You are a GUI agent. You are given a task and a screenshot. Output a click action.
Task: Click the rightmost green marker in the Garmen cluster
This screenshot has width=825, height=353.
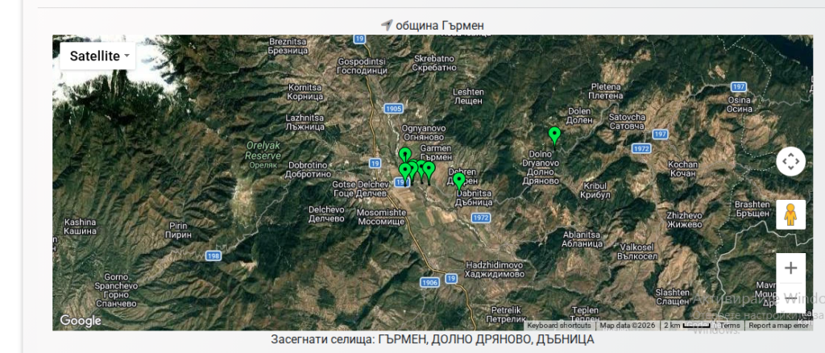click(429, 172)
